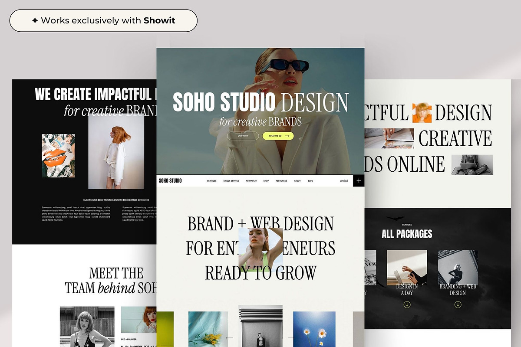
Task: Click the SOHO STUDIO DESIGN hero title
Action: [x=260, y=102]
